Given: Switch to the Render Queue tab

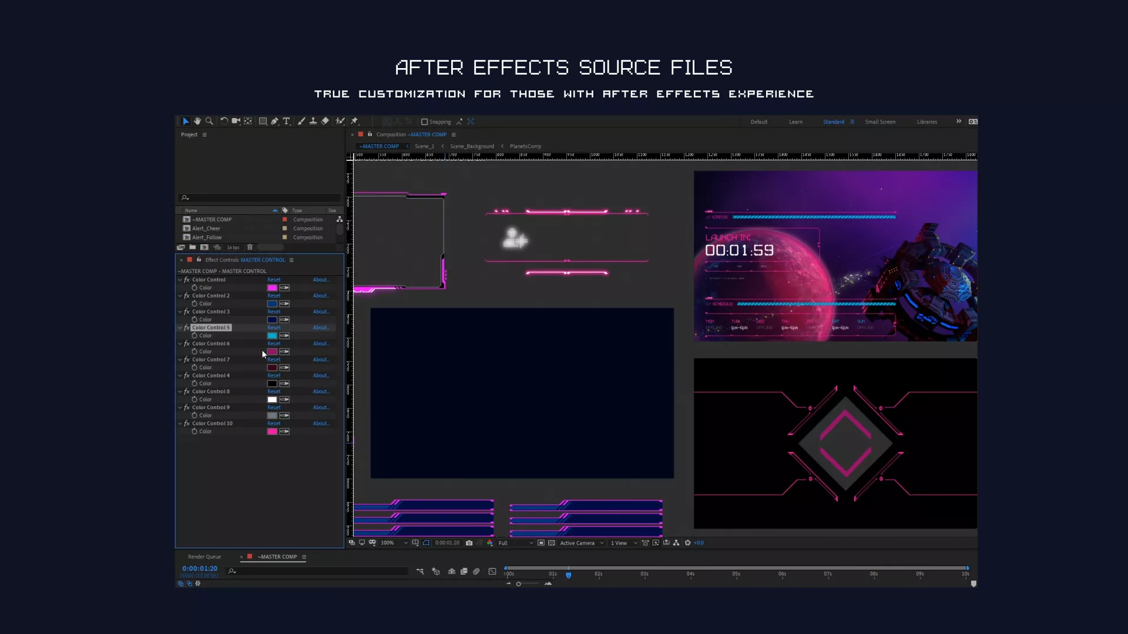Looking at the screenshot, I should (x=204, y=557).
